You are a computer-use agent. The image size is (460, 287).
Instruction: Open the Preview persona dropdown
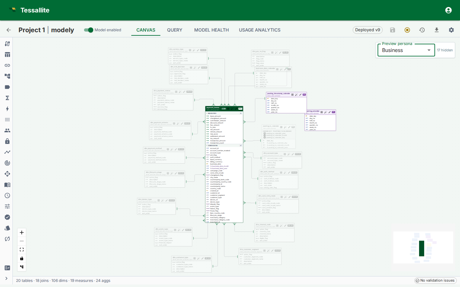(x=406, y=50)
